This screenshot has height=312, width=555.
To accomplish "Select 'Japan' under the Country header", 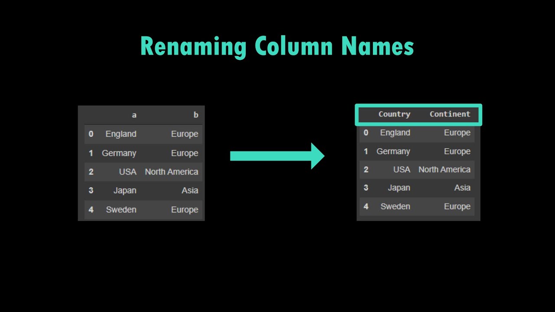I will [x=399, y=188].
